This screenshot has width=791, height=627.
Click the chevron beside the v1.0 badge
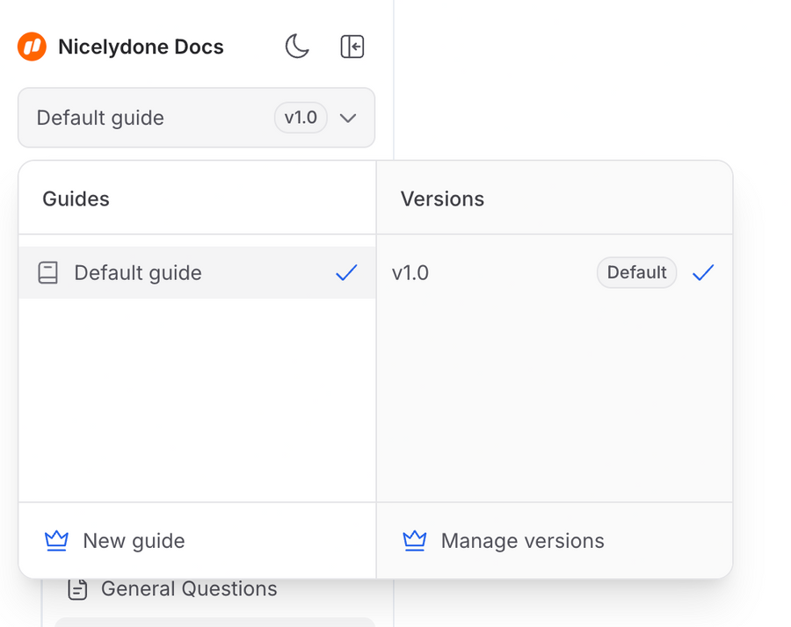coord(347,118)
